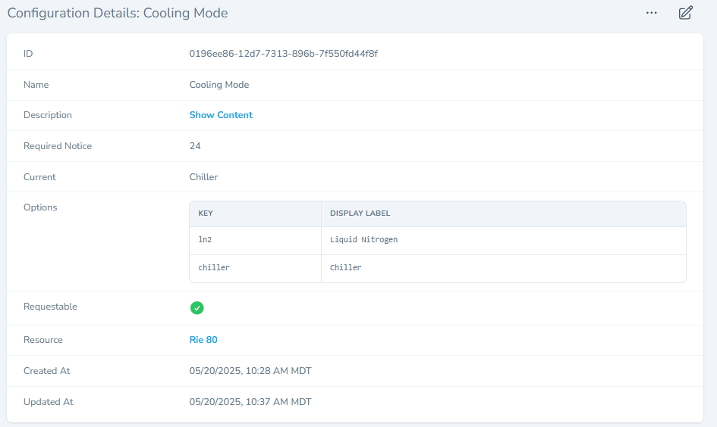This screenshot has width=717, height=427.
Task: Open the Rie 80 resource link
Action: coord(203,340)
